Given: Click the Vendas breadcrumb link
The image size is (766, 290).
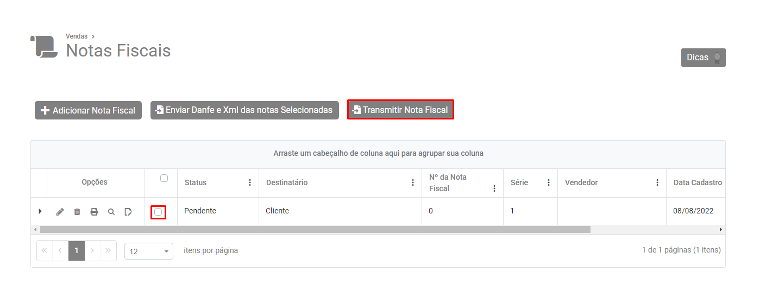Looking at the screenshot, I should point(77,36).
